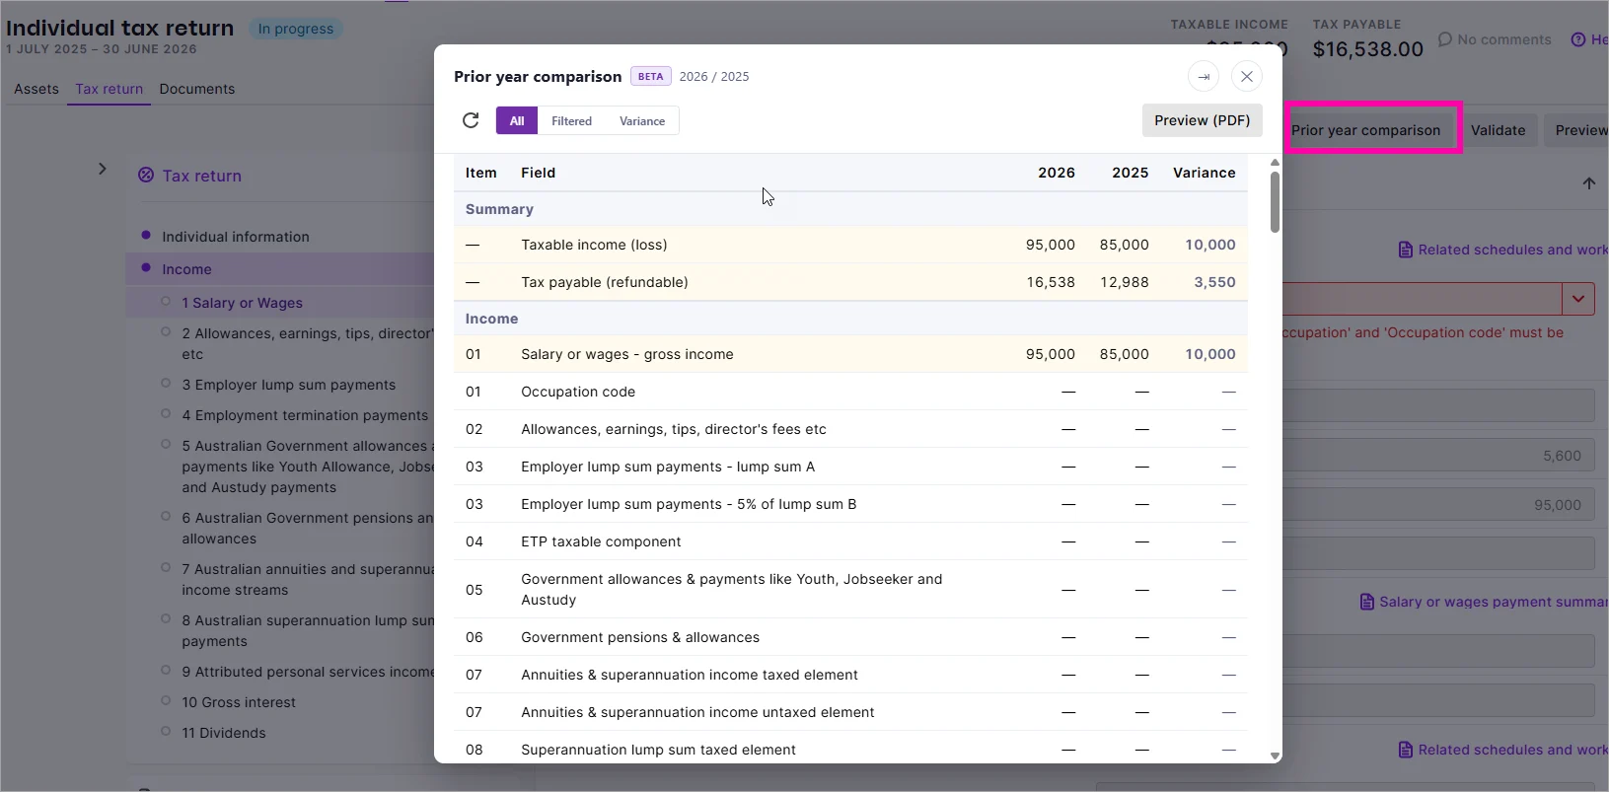Image resolution: width=1609 pixels, height=792 pixels.
Task: Click the dock panel arrow icon
Action: [1204, 76]
